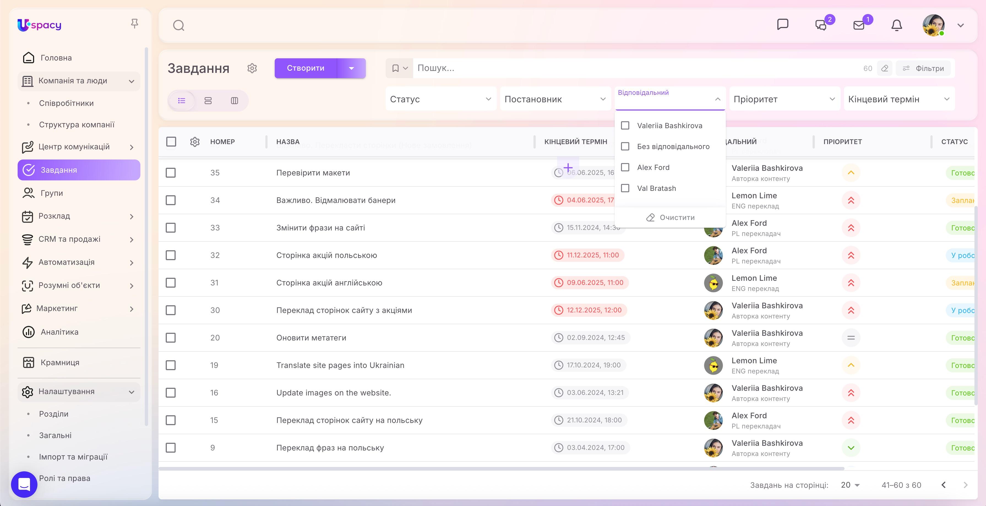
Task: Open table column settings gear icon
Action: click(195, 142)
